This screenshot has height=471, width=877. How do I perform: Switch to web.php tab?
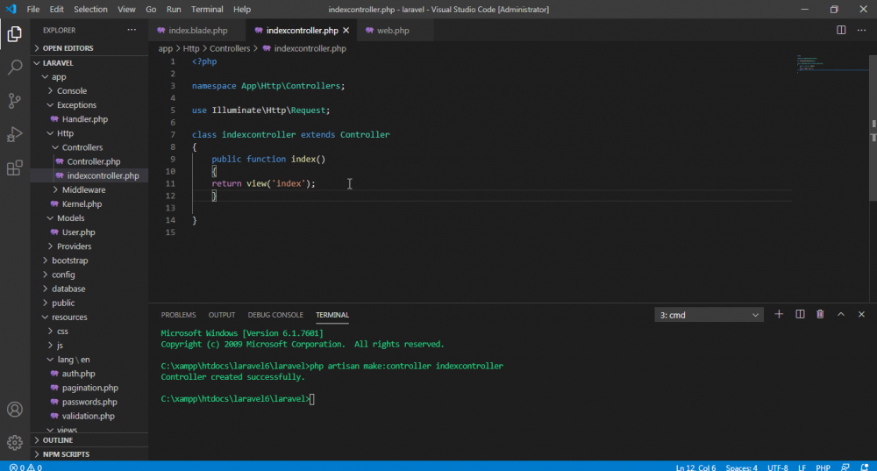[393, 30]
